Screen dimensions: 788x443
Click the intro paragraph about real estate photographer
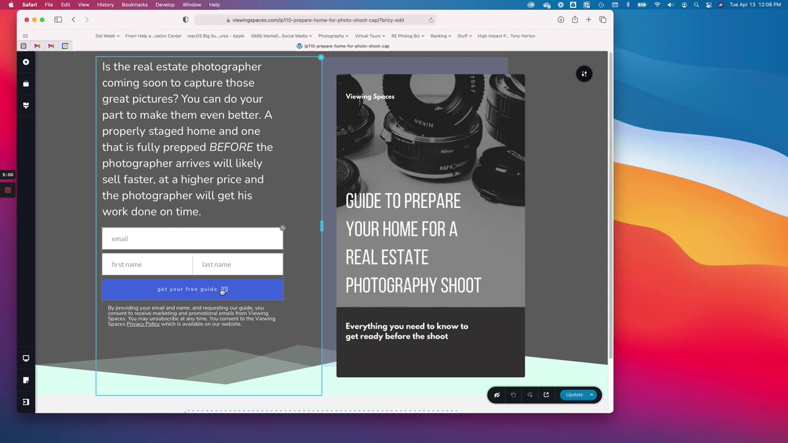(x=188, y=139)
